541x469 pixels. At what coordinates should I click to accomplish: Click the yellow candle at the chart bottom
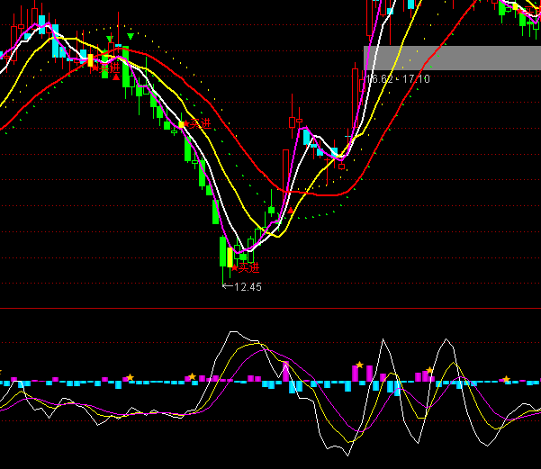pos(230,257)
